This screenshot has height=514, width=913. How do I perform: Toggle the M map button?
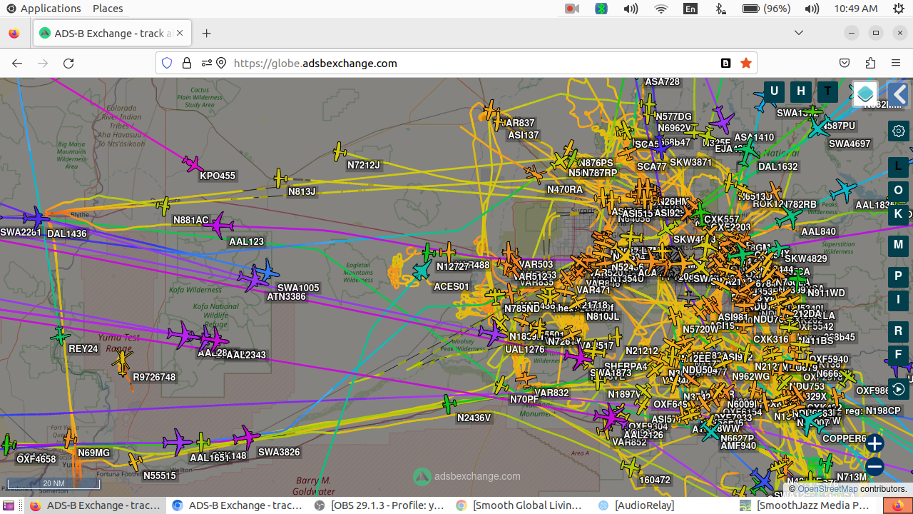pos(899,245)
